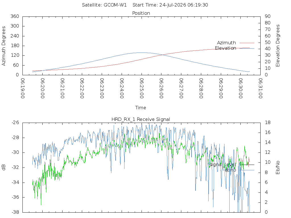Click the 06:26:00 time tick label

click(161, 88)
